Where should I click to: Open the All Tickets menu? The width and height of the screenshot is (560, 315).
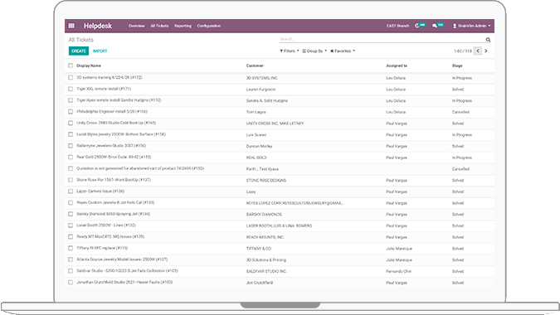pos(159,26)
